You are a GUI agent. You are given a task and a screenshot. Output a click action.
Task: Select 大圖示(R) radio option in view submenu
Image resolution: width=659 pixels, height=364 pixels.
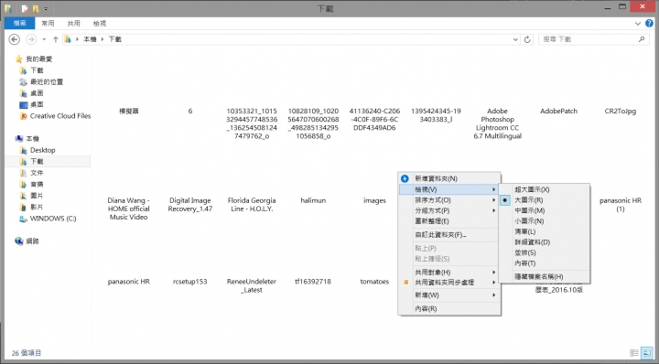click(x=545, y=200)
